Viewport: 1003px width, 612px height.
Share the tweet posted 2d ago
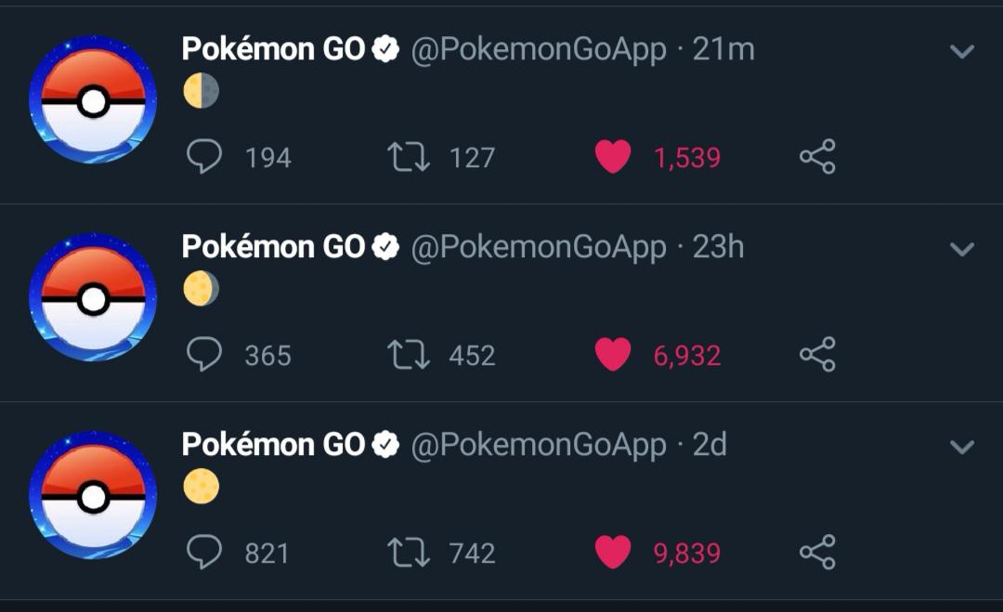click(x=817, y=553)
